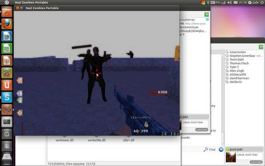Image resolution: width=265 pixels, height=166 pixels.
Task: Open LibreOffice Calc dock icon
Action: coord(7,49)
